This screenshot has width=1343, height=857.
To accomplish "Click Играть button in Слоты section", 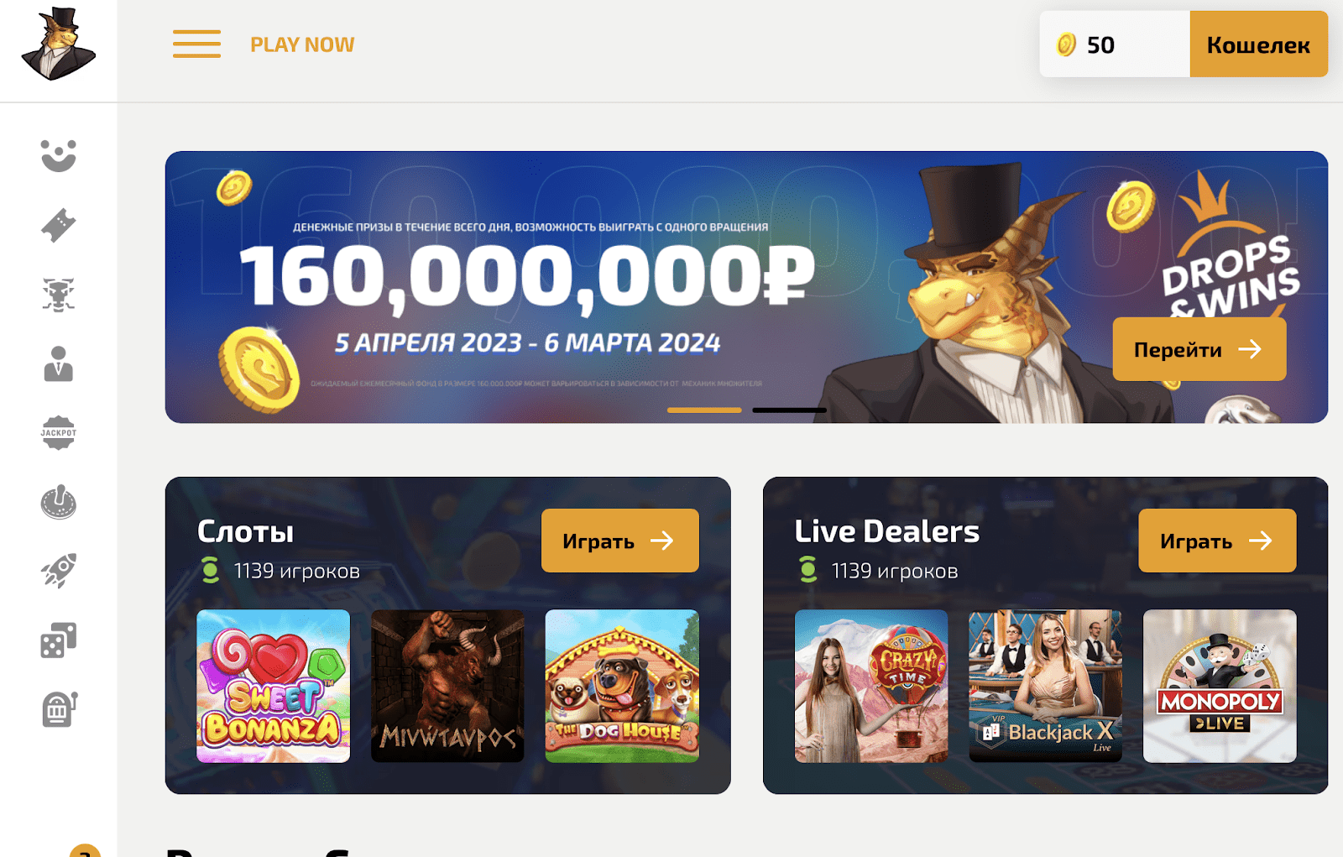I will pyautogui.click(x=619, y=541).
